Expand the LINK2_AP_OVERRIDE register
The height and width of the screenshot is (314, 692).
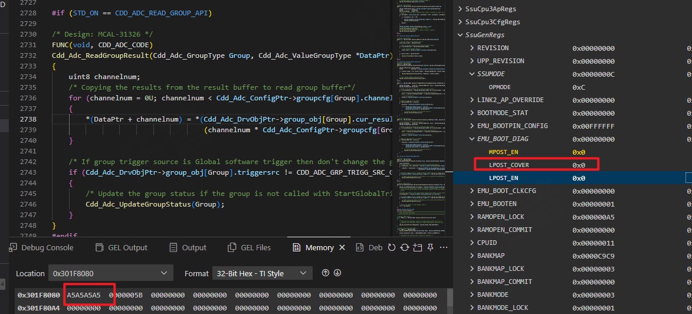coord(472,100)
